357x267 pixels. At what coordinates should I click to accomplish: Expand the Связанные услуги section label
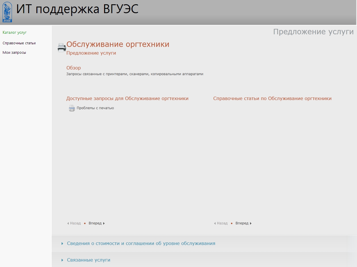click(88, 260)
